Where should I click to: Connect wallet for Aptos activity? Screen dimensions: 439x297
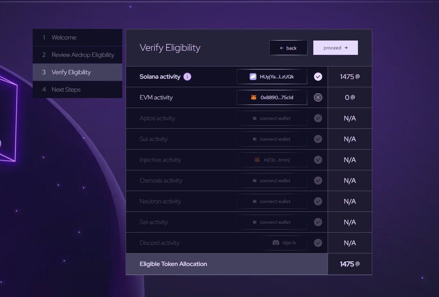[x=272, y=119]
